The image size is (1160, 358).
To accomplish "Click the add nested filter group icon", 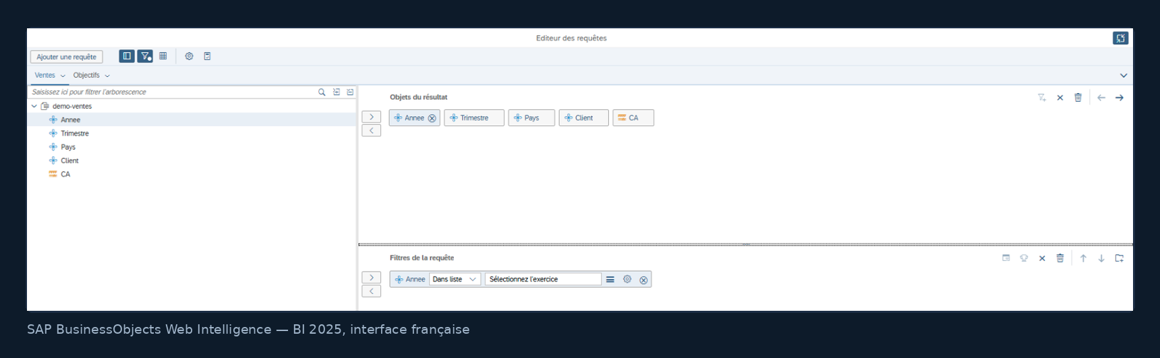I will pyautogui.click(x=1120, y=258).
